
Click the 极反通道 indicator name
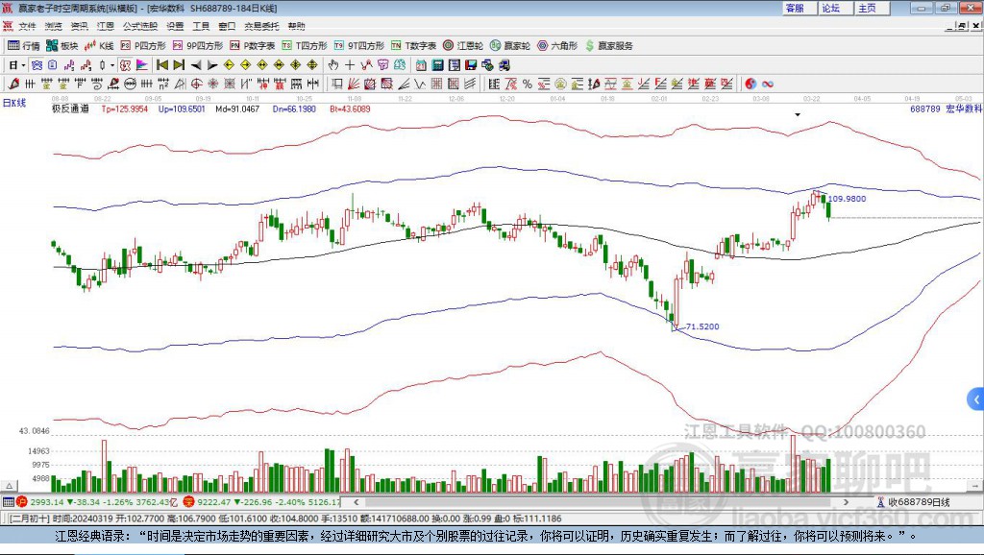(x=70, y=109)
